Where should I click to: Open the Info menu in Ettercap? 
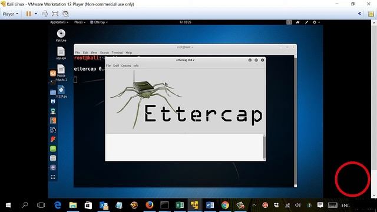pos(136,65)
